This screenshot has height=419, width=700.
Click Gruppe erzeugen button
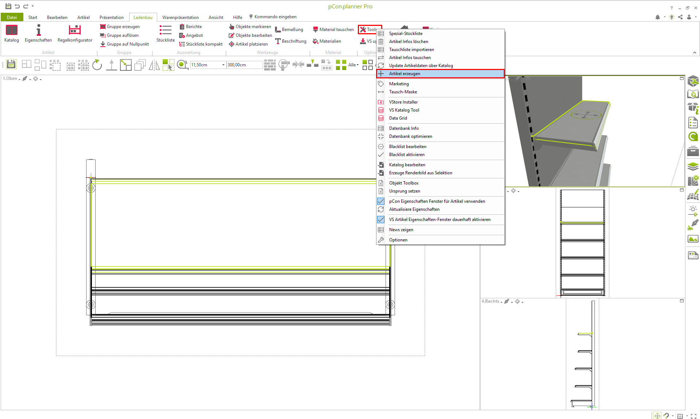[x=120, y=27]
